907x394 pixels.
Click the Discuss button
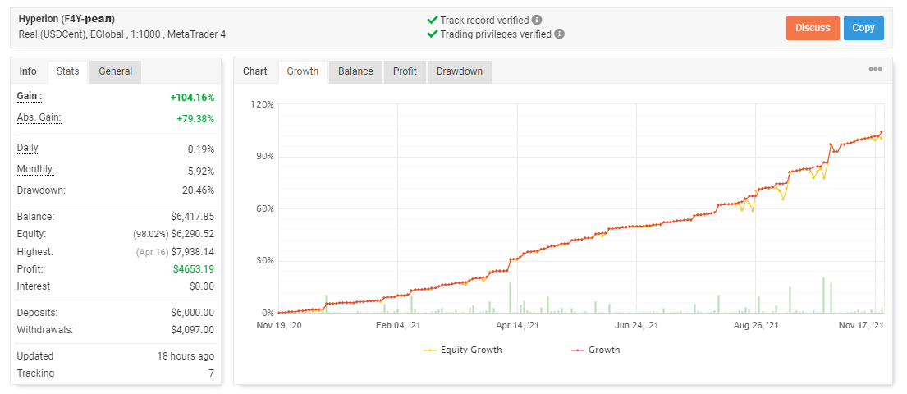coord(813,28)
